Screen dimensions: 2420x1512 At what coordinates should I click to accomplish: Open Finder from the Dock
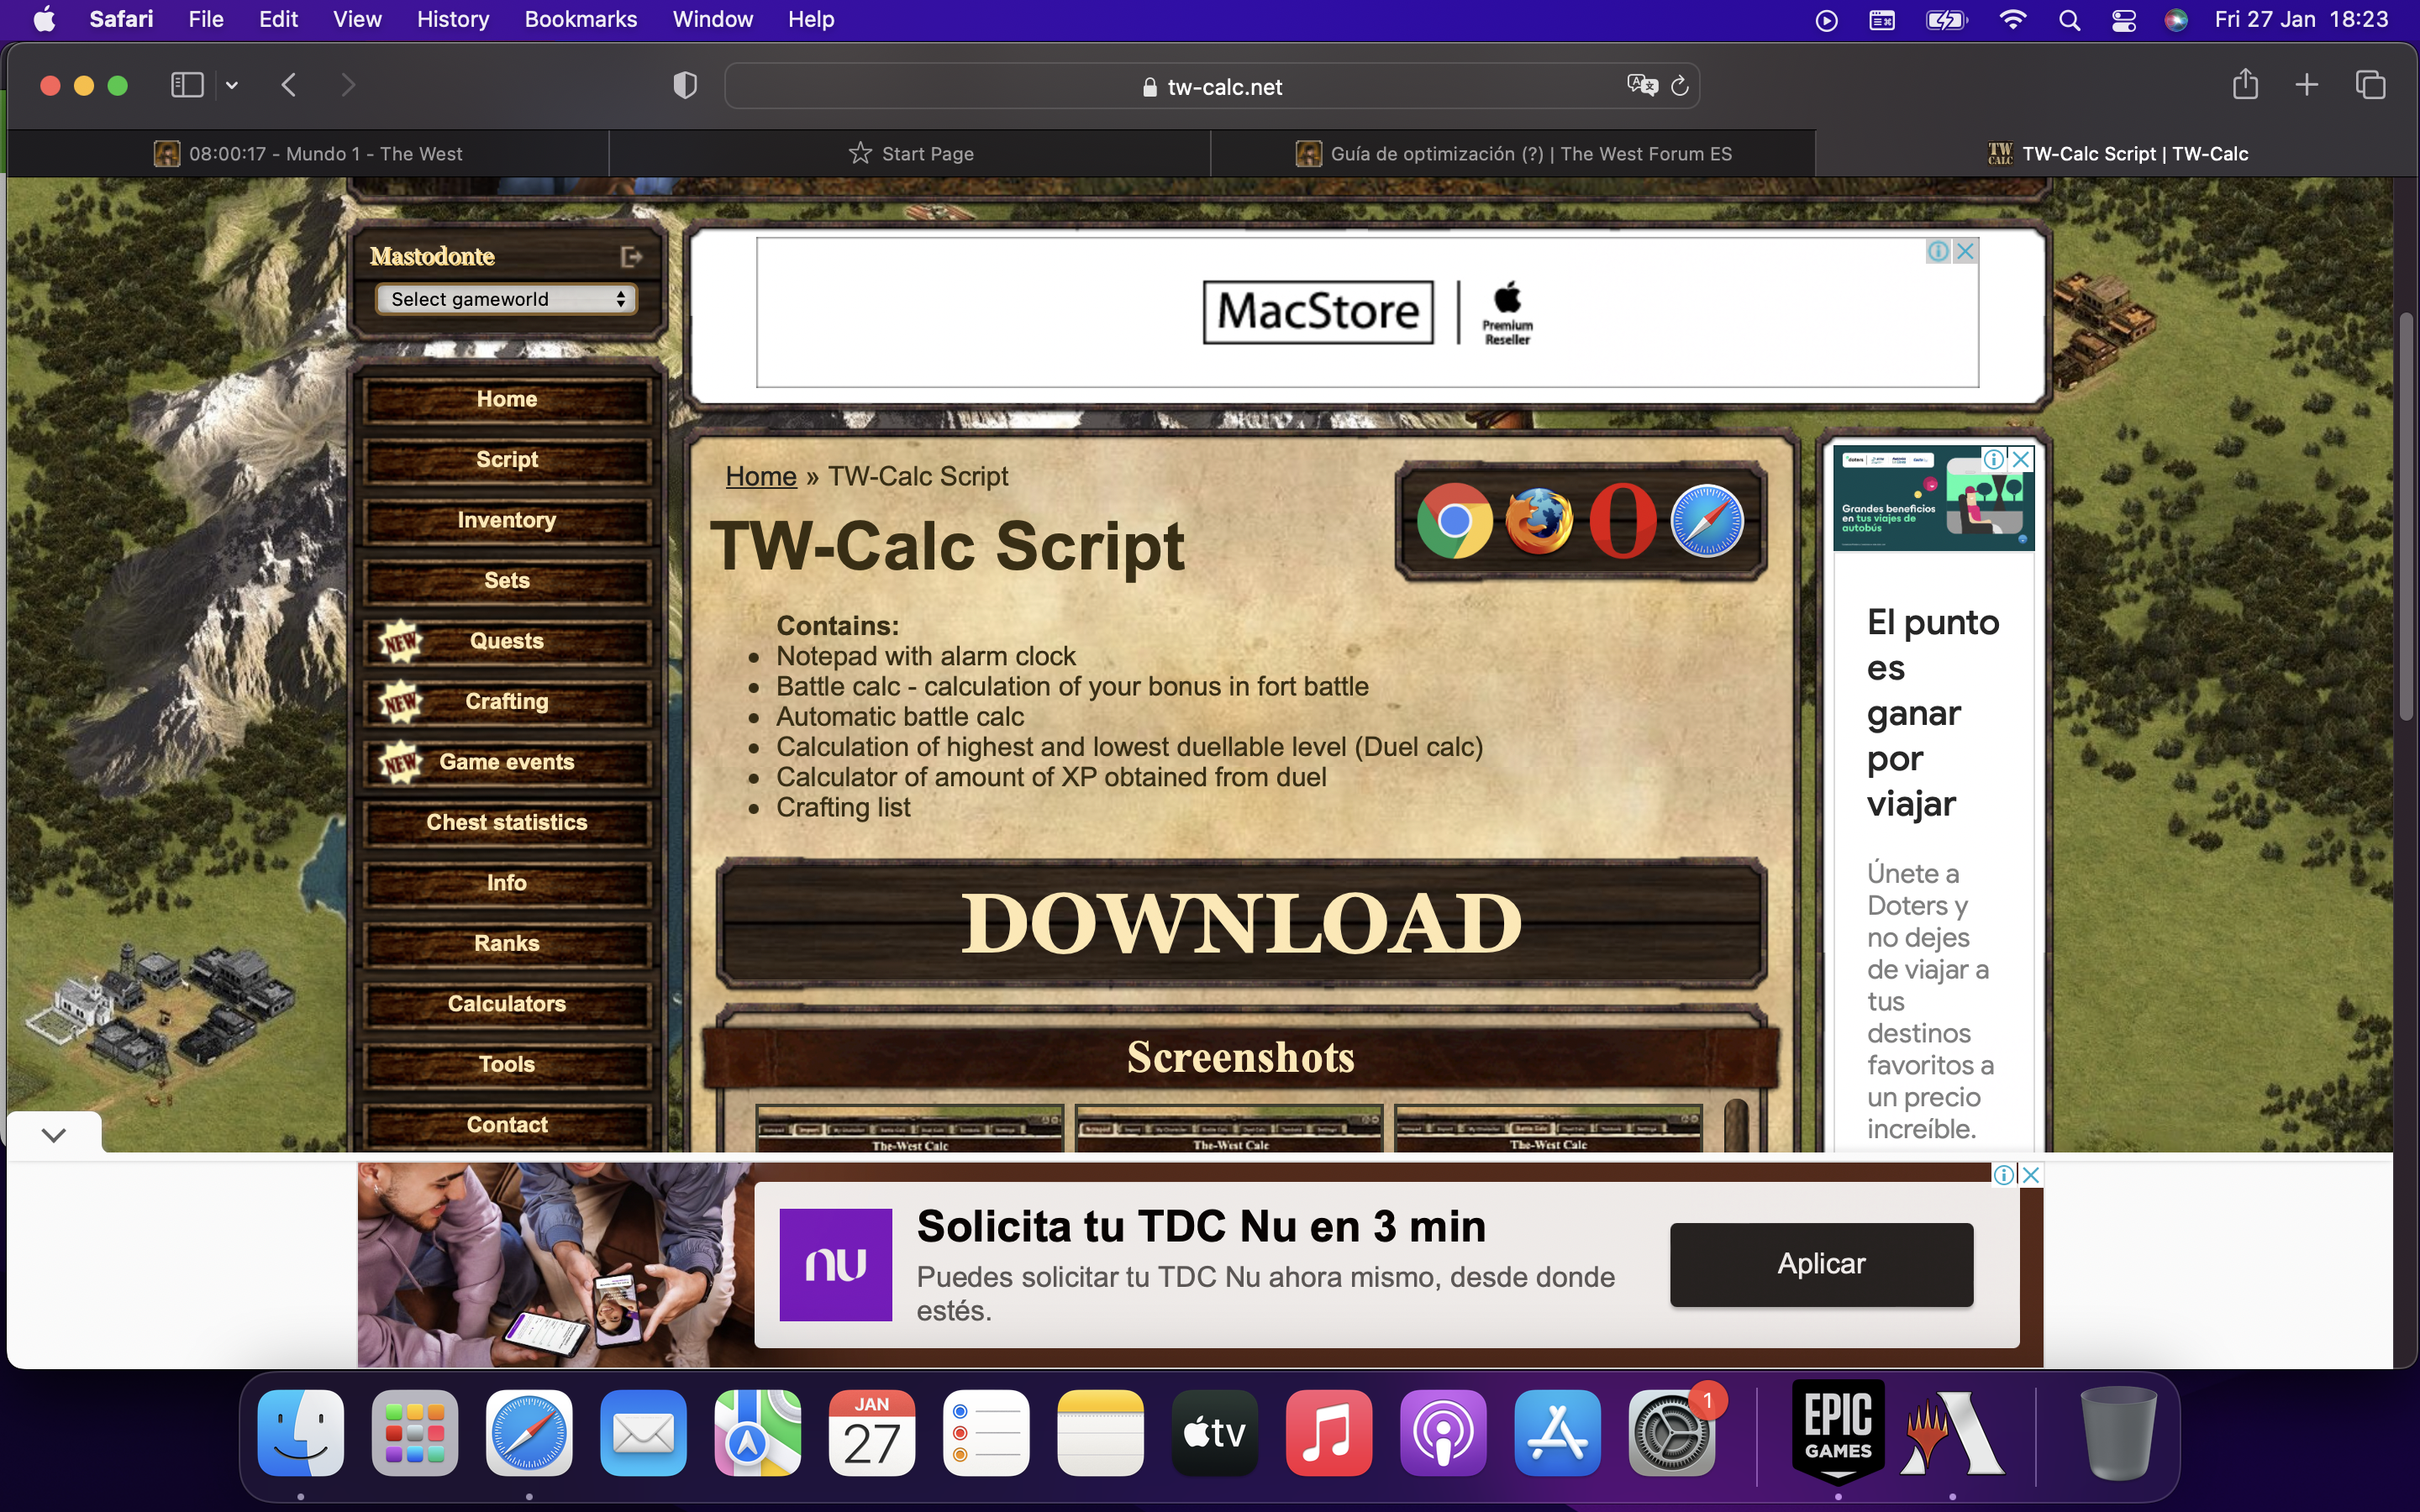301,1432
